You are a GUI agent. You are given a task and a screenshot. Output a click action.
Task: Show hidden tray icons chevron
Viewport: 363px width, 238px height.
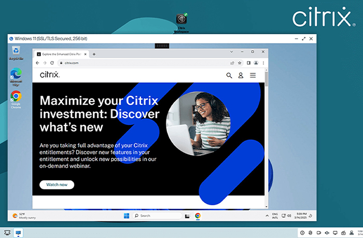267,216
